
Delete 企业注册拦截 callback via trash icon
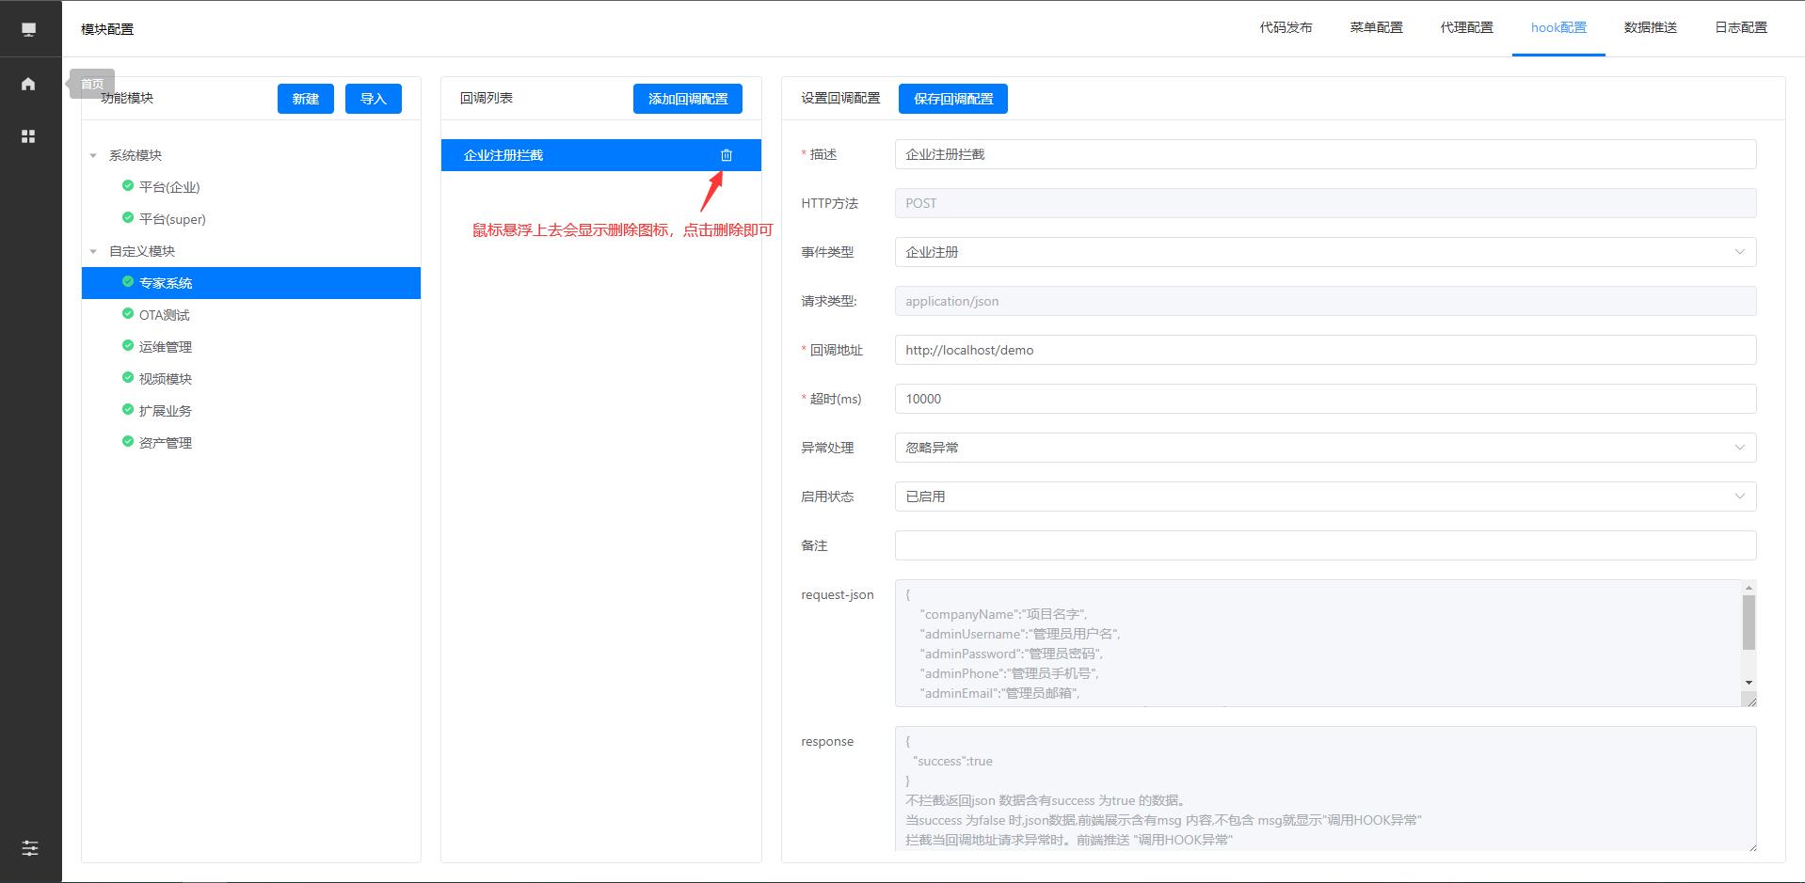[727, 155]
